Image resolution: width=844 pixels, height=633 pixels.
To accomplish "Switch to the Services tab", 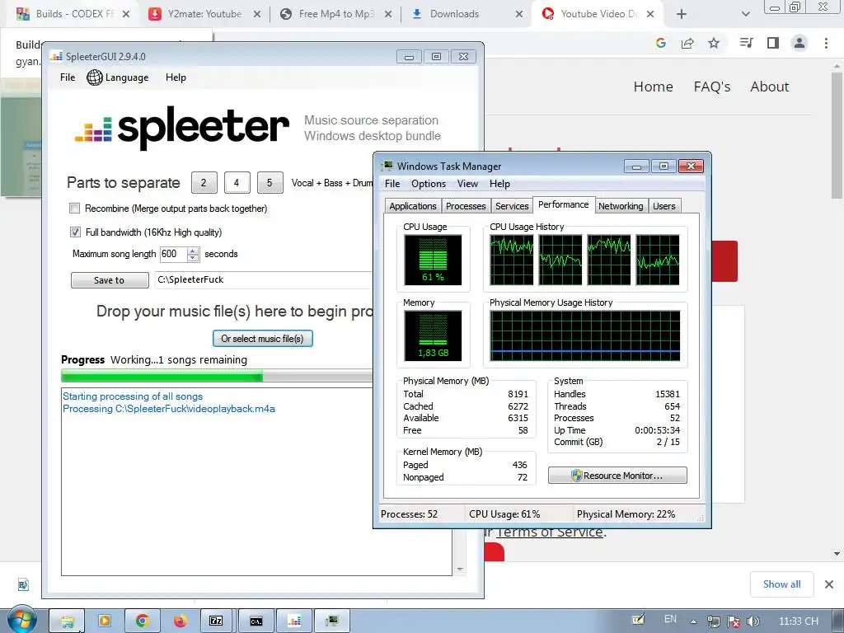I will click(512, 206).
